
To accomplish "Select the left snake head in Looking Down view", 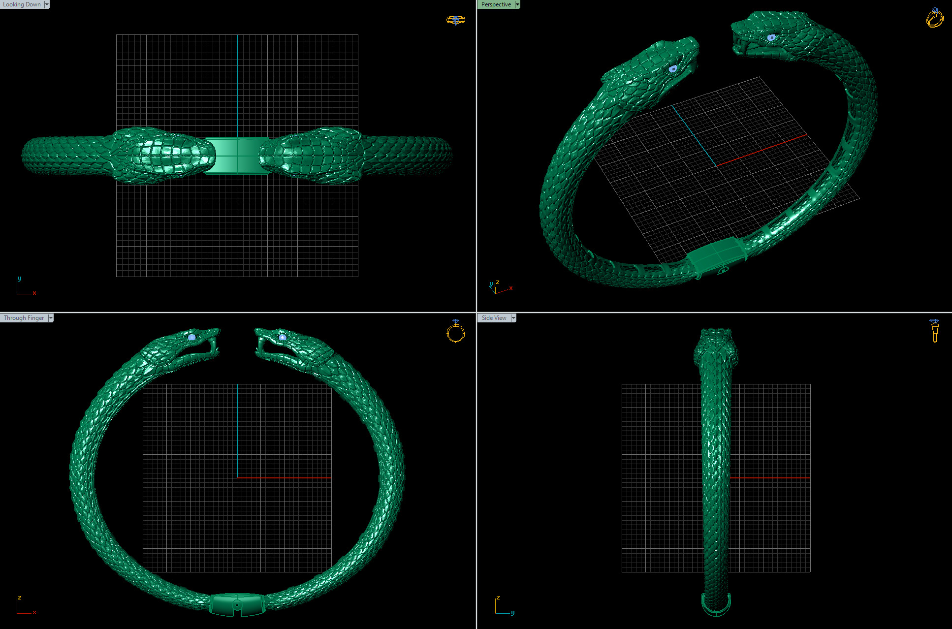I will coord(162,155).
